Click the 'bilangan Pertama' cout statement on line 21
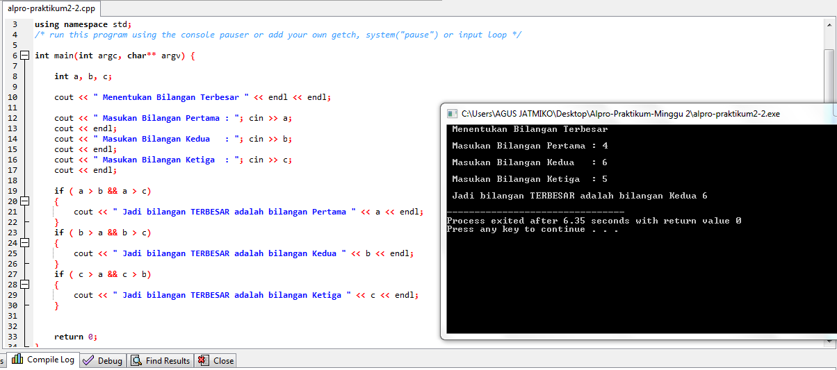The width and height of the screenshot is (837, 370). (x=248, y=212)
